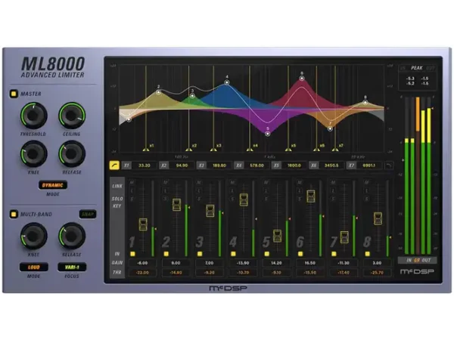The image size is (454, 340).
Task: Toggle the SNAP button
Action: 88,215
